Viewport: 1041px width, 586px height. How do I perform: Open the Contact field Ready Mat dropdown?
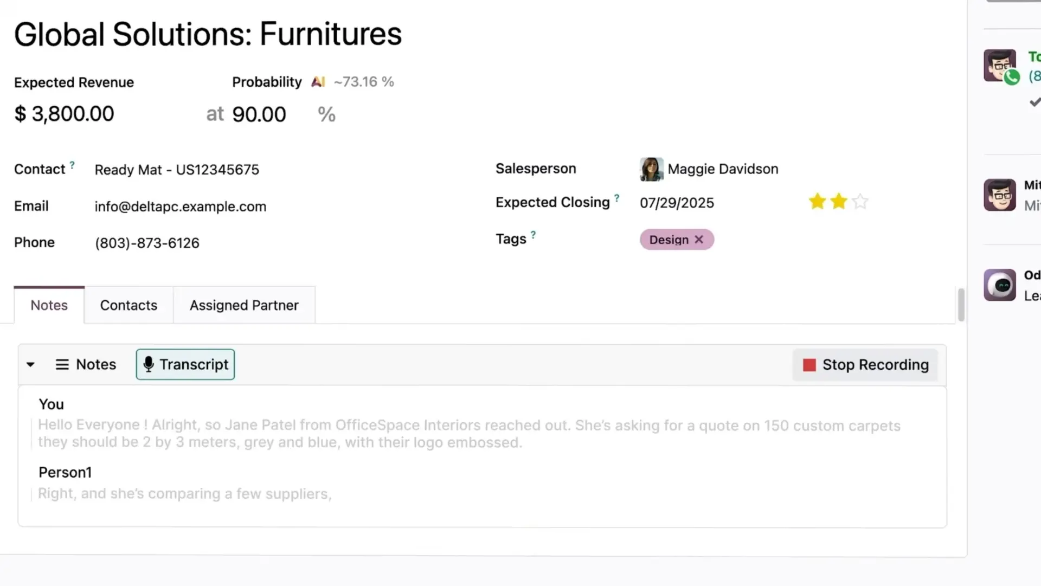click(x=177, y=170)
